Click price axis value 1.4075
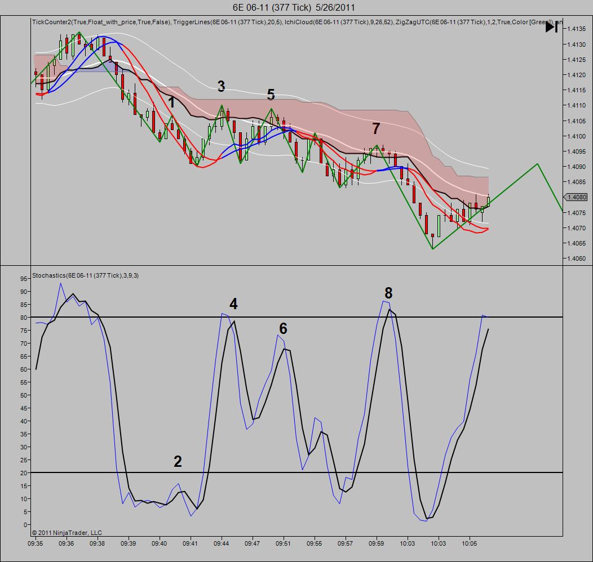This screenshot has height=562, width=593. (x=577, y=213)
